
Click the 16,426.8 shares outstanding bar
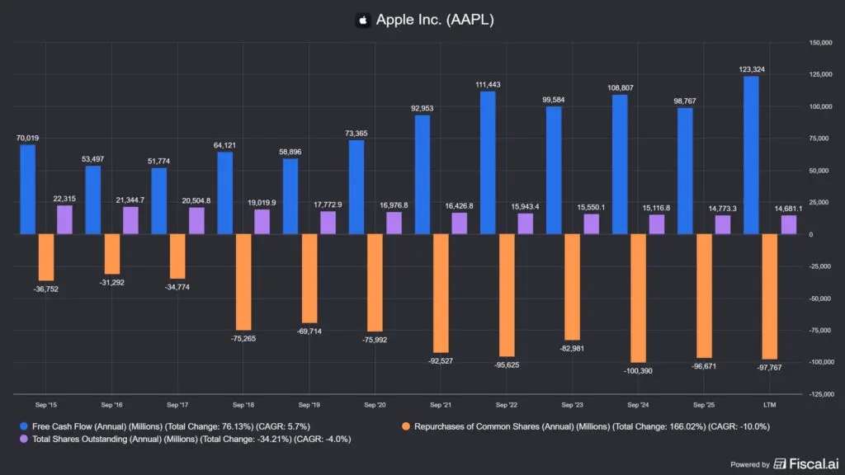tap(459, 223)
